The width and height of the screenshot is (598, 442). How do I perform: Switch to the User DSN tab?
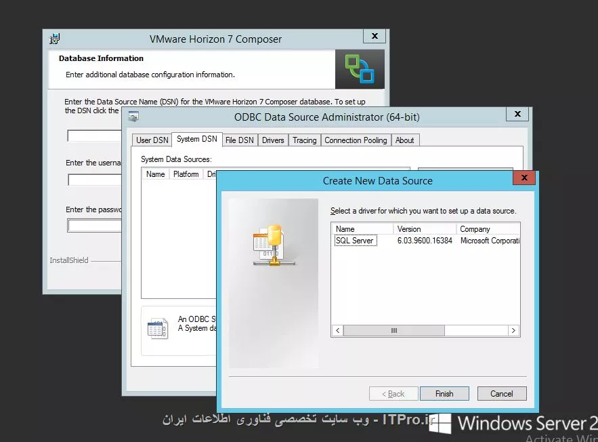click(152, 140)
